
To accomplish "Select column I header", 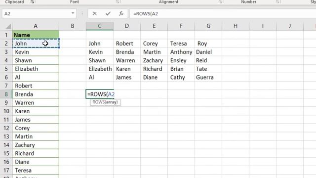I will point(263,26).
